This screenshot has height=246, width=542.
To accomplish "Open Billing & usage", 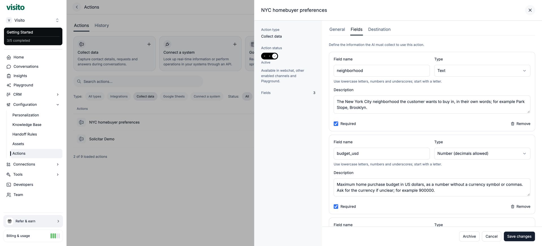I will click(x=33, y=236).
